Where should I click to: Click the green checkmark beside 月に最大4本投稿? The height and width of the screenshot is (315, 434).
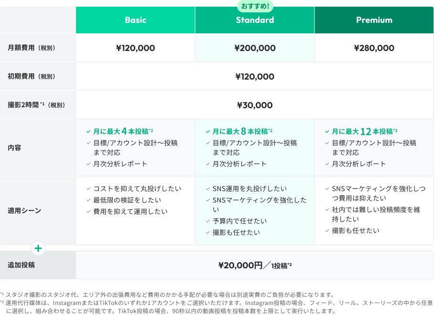[x=88, y=132]
